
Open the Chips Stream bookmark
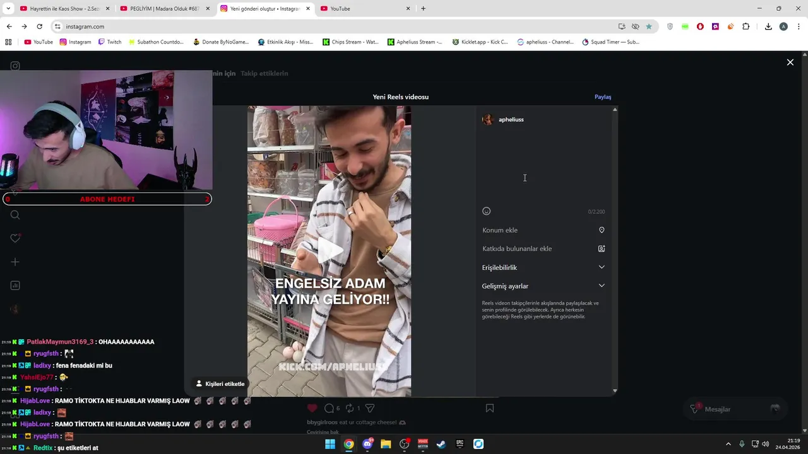tap(350, 42)
